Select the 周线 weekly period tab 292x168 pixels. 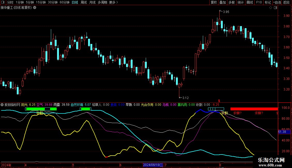84,3
